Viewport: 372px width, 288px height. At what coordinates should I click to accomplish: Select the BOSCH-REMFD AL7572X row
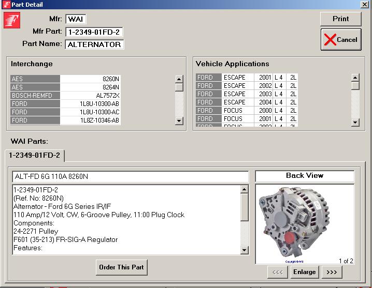pyautogui.click(x=65, y=96)
